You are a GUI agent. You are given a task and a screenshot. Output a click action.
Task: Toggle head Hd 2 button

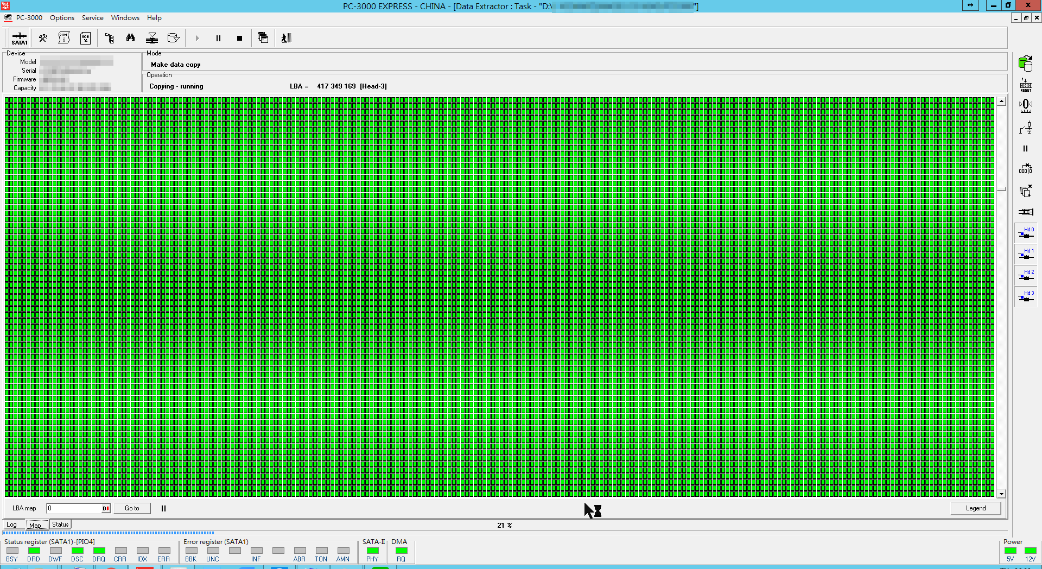pyautogui.click(x=1026, y=275)
